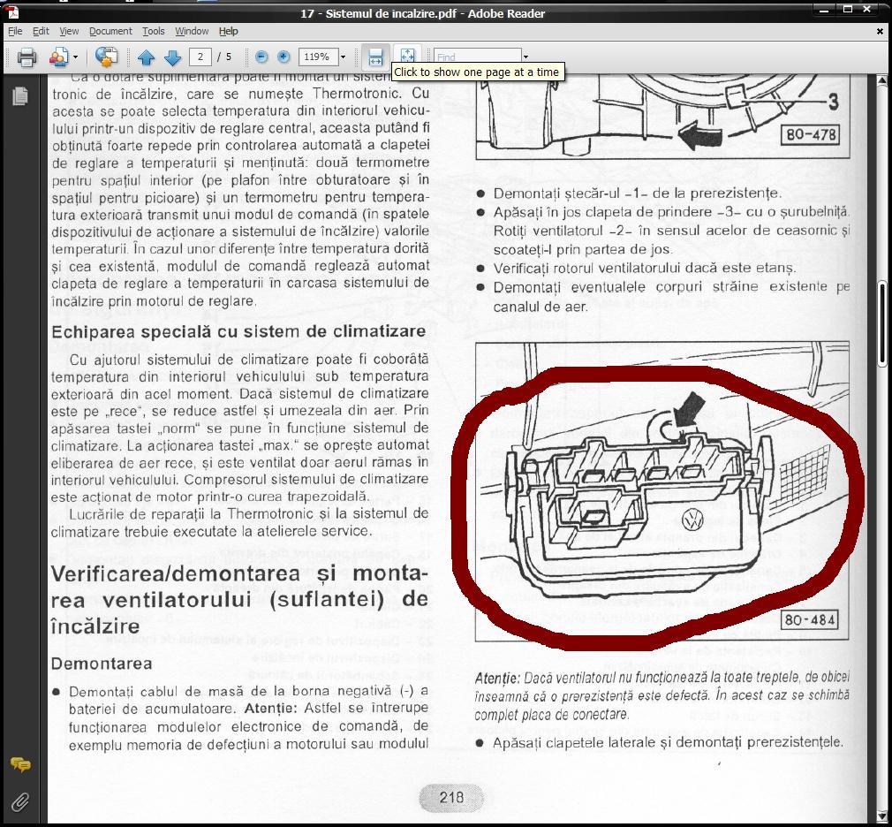Open the Comments panel in the left sidebar
The width and height of the screenshot is (892, 827).
(20, 764)
